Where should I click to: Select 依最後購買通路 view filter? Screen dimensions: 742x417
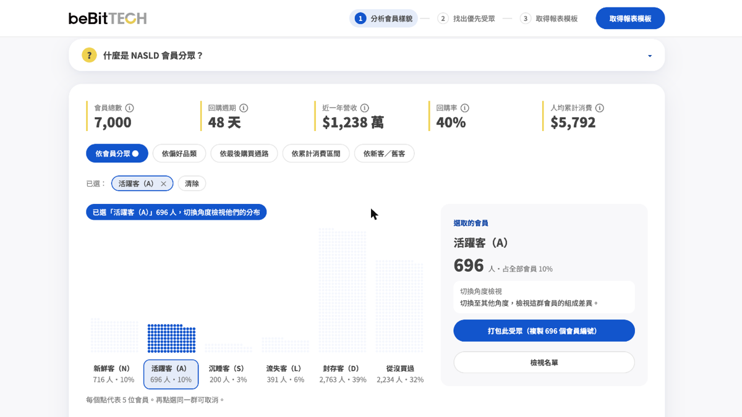tap(244, 153)
